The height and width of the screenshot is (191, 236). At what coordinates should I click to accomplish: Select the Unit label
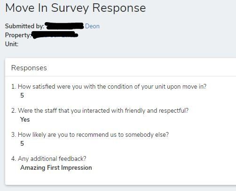coord(12,44)
